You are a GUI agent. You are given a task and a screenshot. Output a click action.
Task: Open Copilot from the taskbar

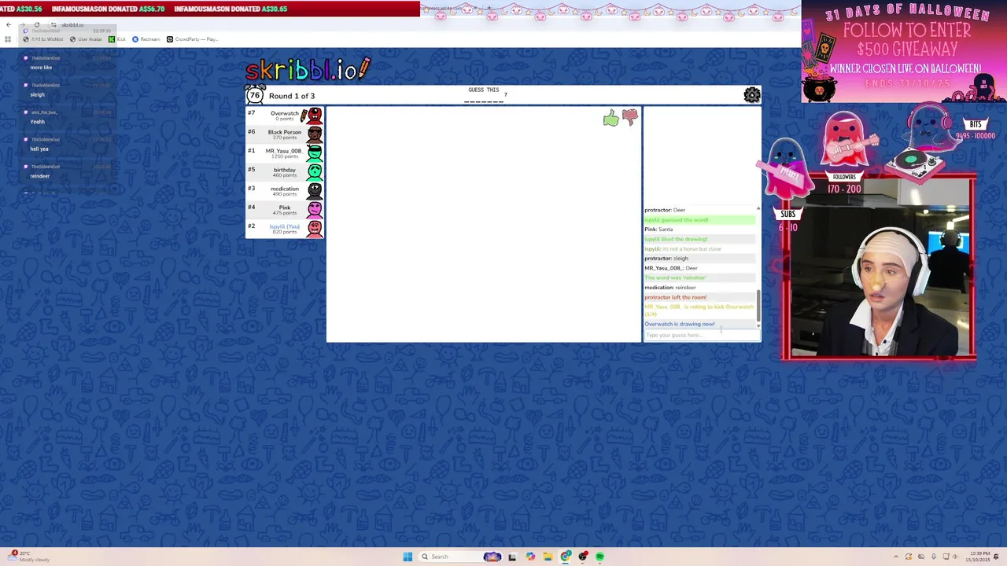click(x=530, y=557)
